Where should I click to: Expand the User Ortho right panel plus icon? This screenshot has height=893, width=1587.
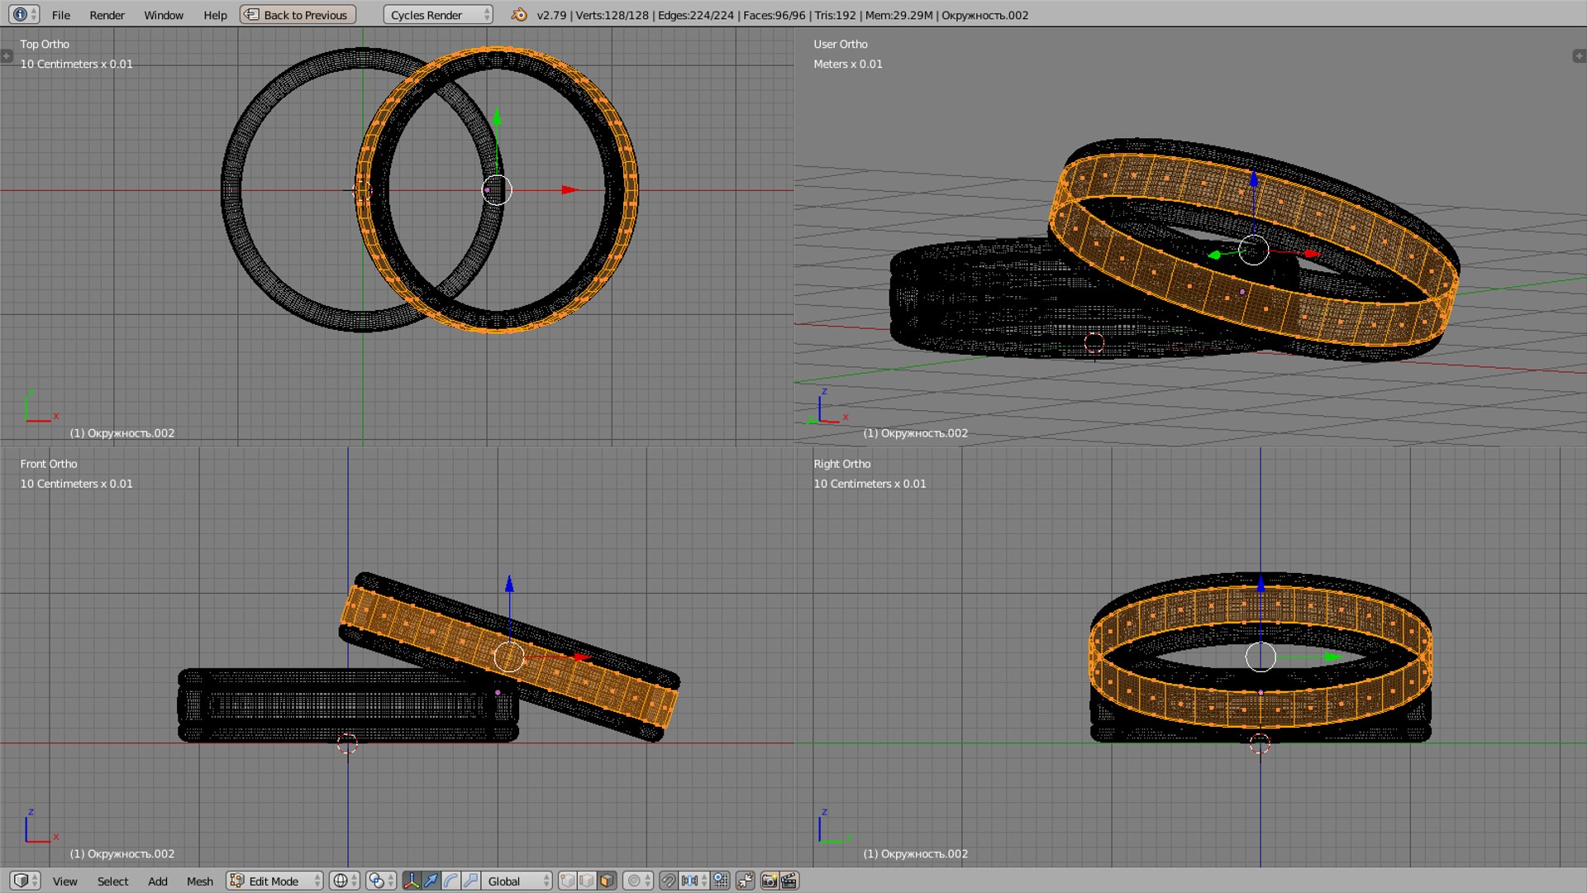[x=1579, y=56]
